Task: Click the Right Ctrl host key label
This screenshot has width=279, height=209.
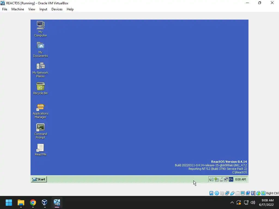Action: [x=272, y=193]
